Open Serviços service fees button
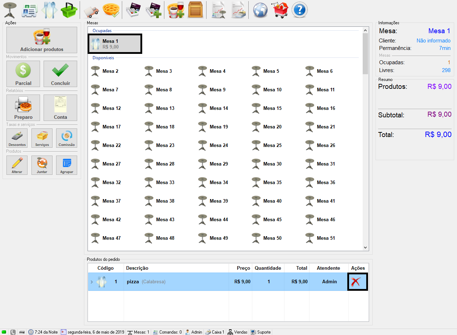Image resolution: width=457 pixels, height=335 pixels. pyautogui.click(x=42, y=138)
